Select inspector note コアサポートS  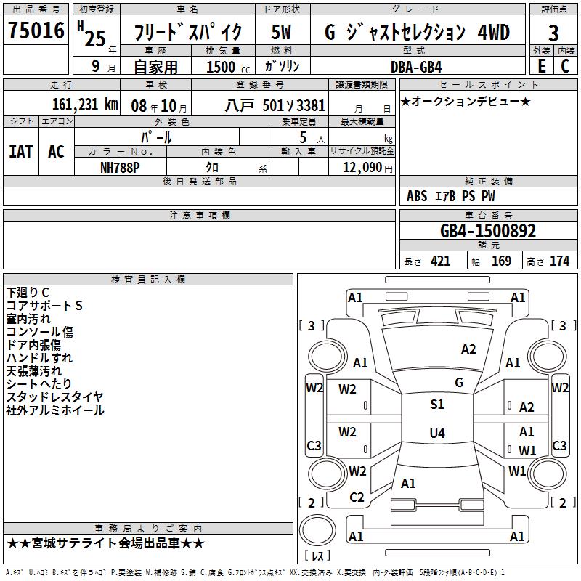tap(44, 305)
